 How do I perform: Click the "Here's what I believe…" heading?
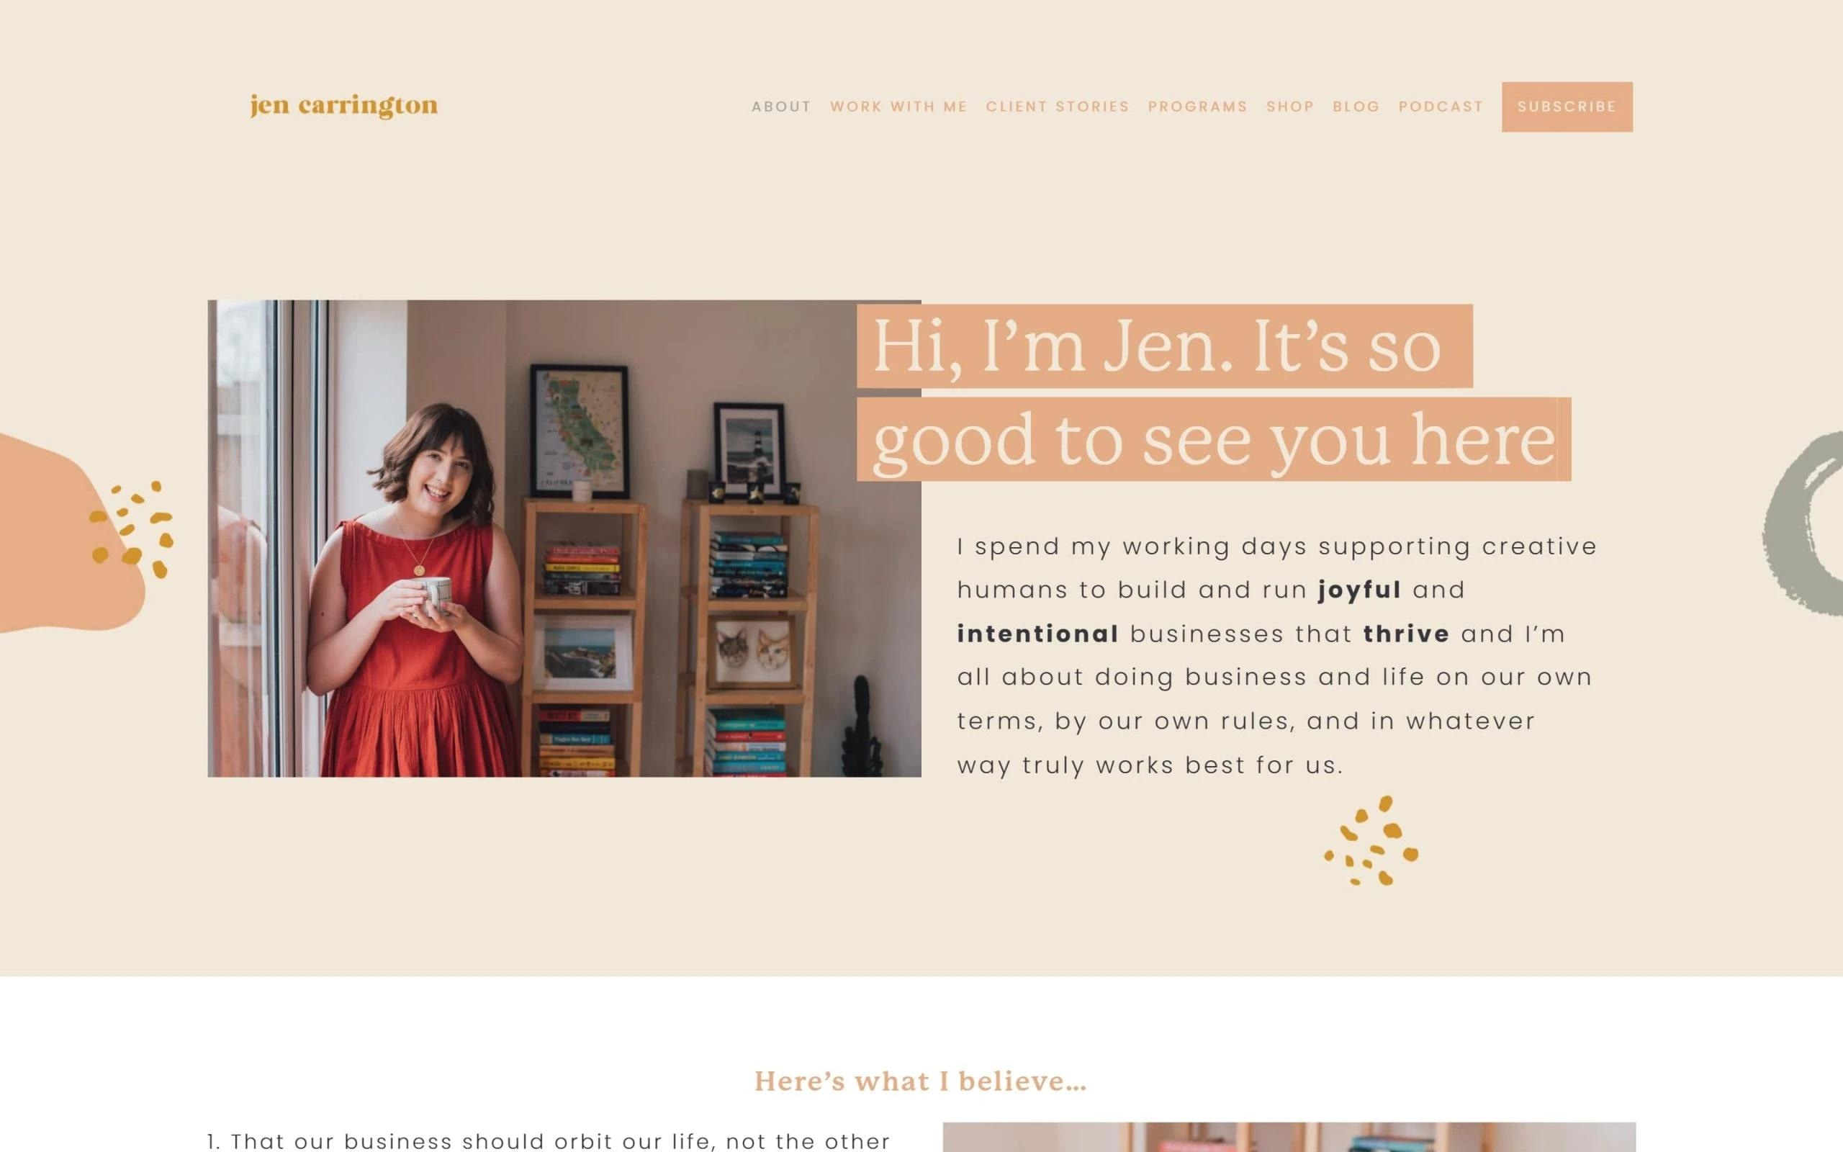pyautogui.click(x=921, y=1081)
